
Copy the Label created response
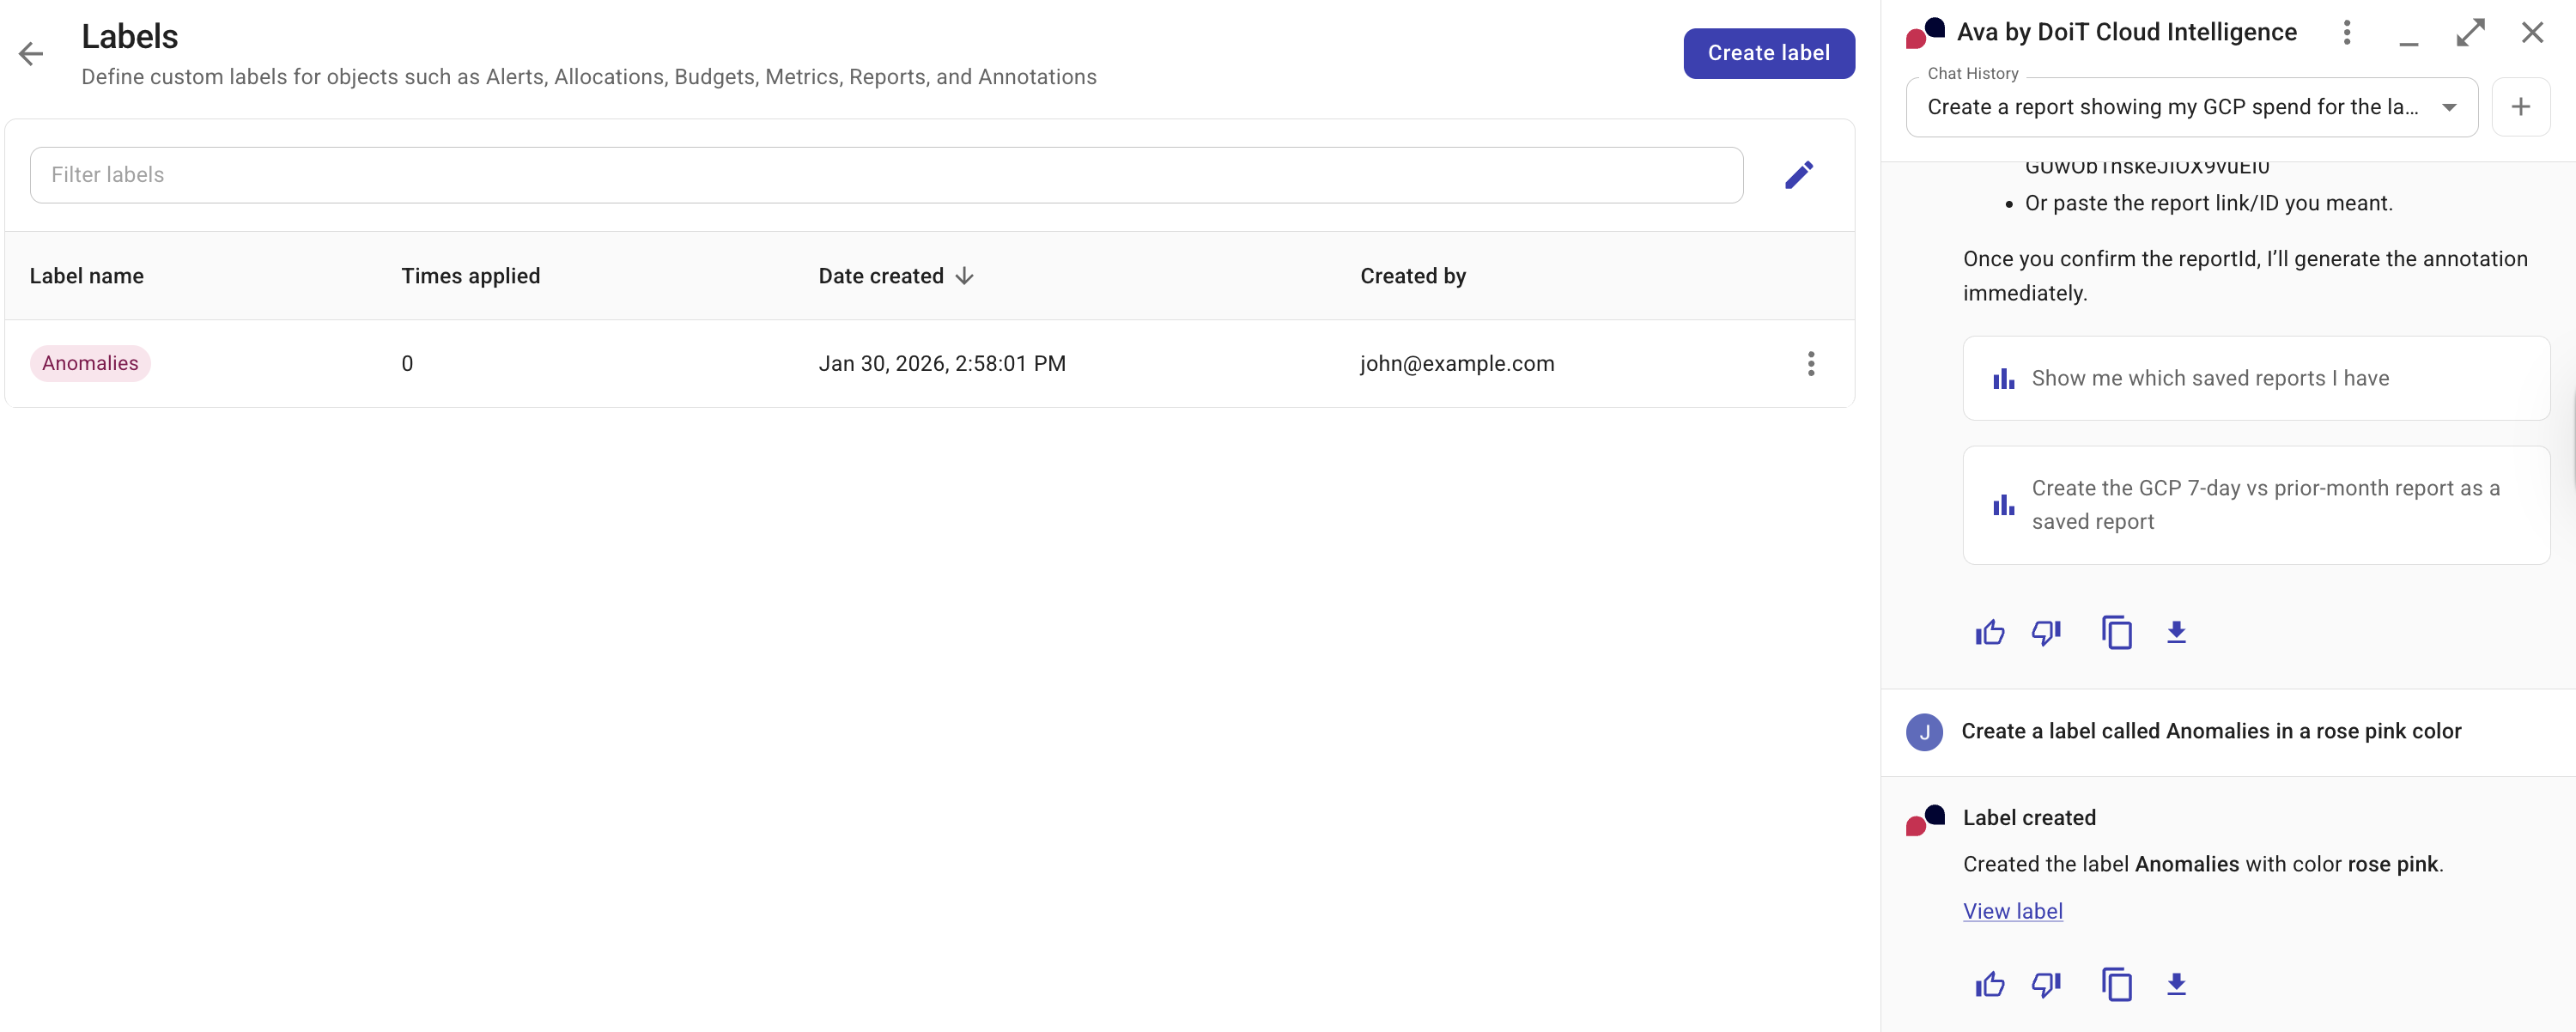pyautogui.click(x=2116, y=984)
